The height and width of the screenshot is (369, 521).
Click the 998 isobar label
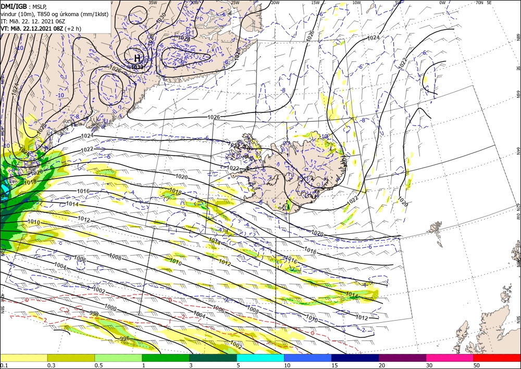pyautogui.click(x=94, y=313)
